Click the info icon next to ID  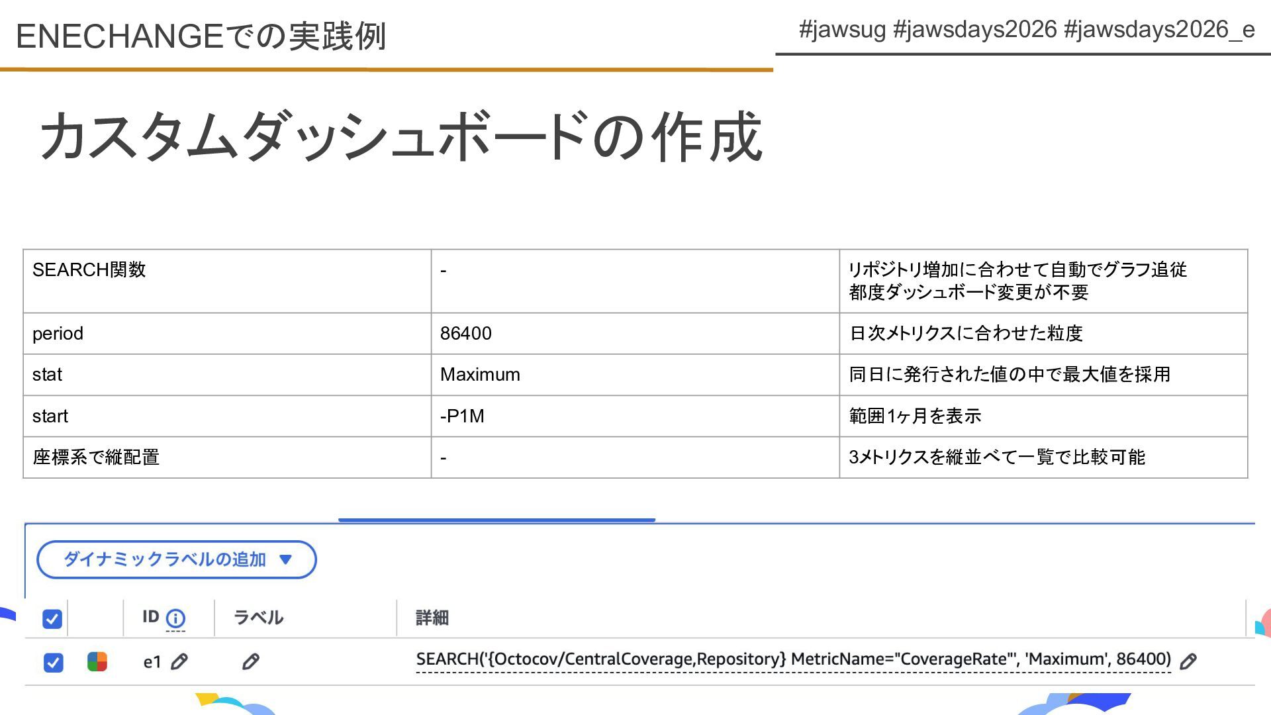(x=175, y=618)
